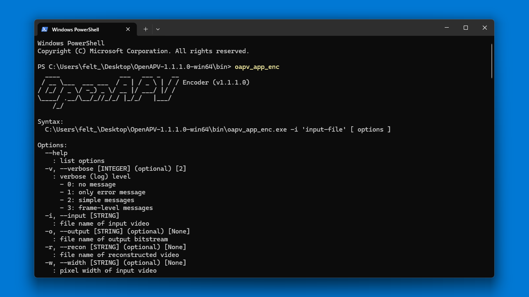Click the Encoder (v1.1.1.0) text
The width and height of the screenshot is (529, 297).
[216, 82]
